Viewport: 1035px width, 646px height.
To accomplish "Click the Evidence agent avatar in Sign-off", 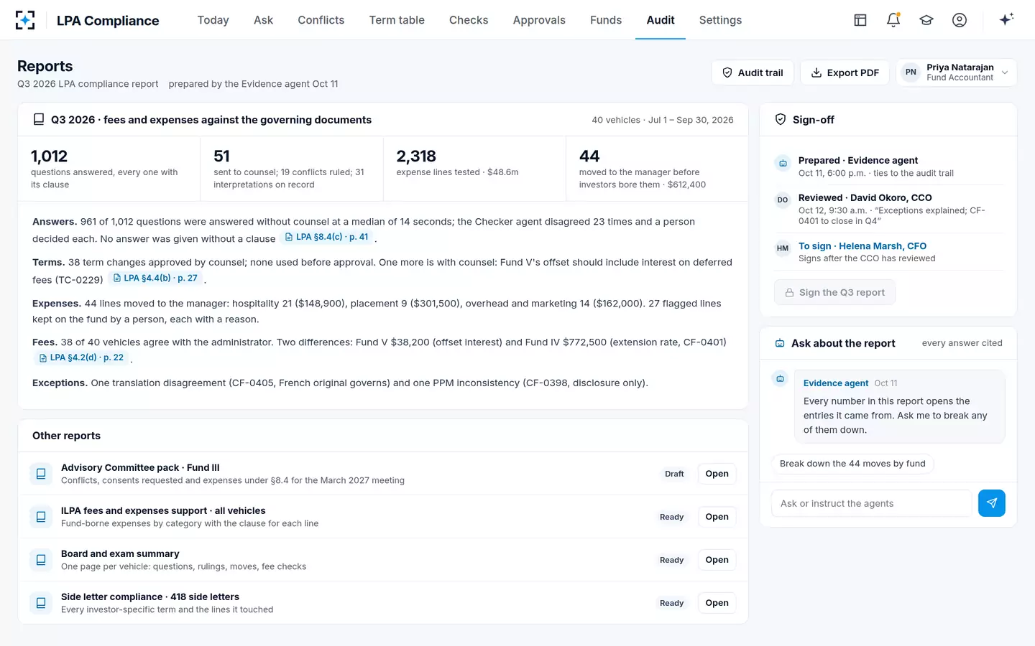I will [783, 163].
